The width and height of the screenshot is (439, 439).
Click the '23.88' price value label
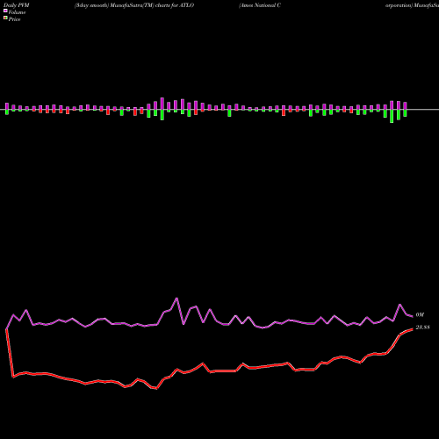[422, 327]
